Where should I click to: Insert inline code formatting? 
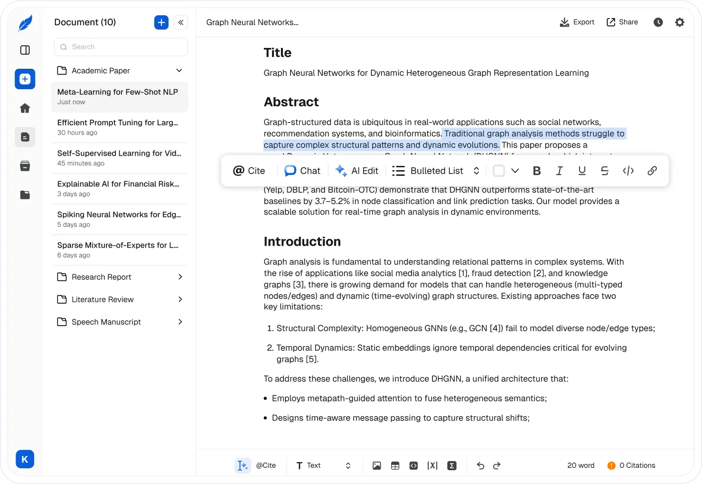628,171
